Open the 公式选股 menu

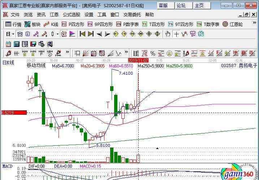pyautogui.click(x=72, y=15)
